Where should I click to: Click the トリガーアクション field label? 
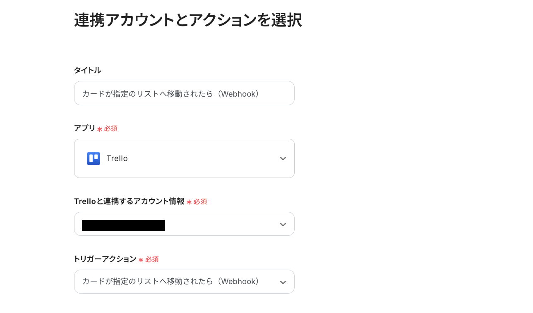105,259
